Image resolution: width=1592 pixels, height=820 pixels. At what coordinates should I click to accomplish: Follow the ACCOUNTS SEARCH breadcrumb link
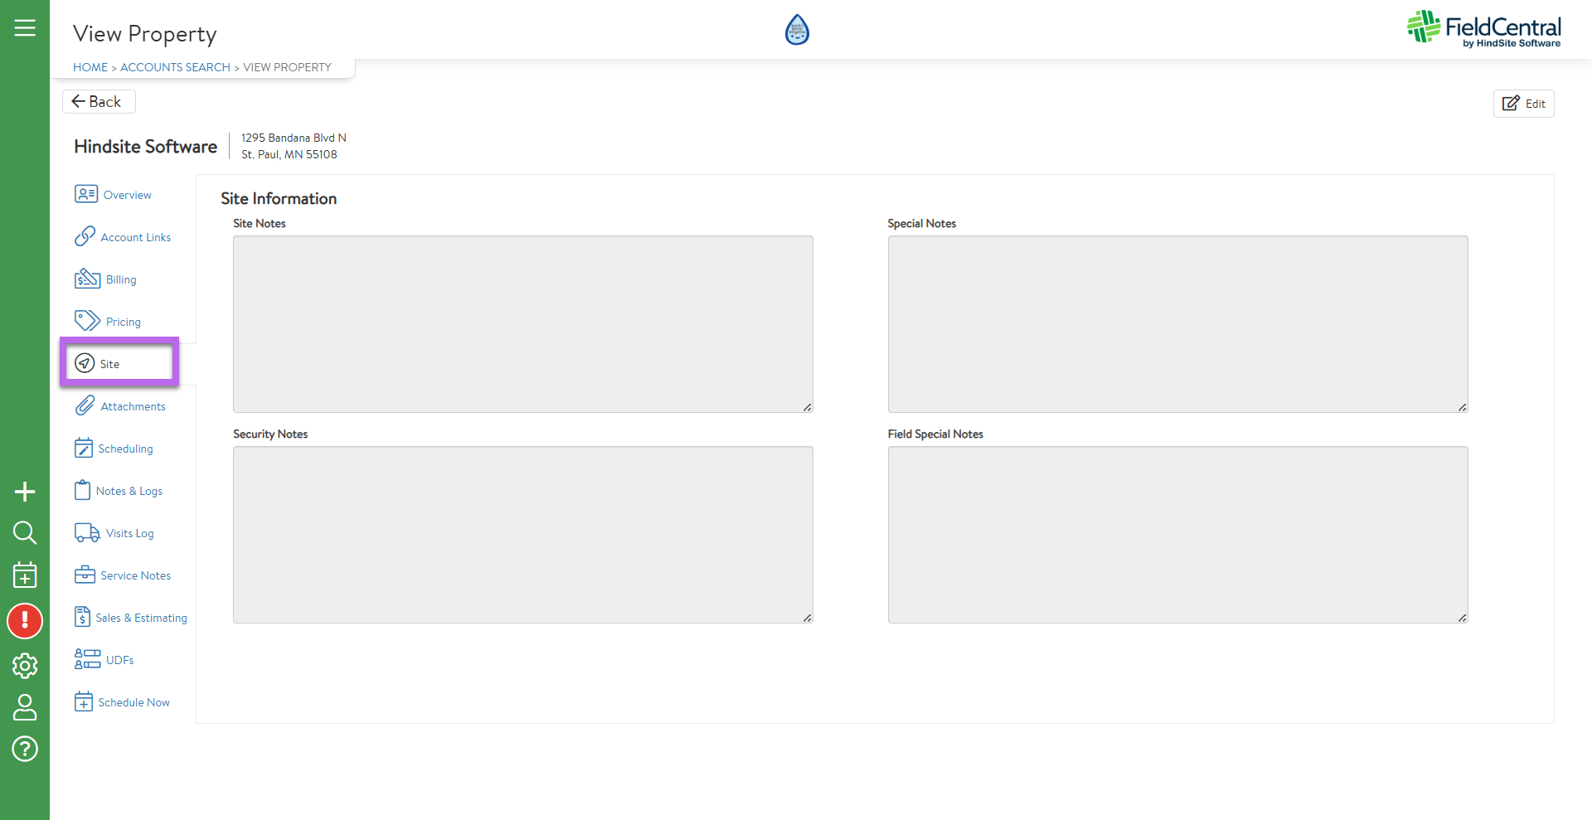click(x=175, y=67)
